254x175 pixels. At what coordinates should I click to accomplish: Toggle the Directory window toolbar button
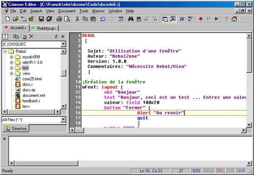[x=165, y=19]
